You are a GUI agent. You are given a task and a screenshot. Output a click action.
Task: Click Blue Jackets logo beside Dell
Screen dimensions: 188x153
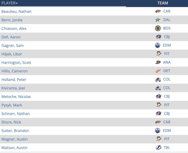coord(158,37)
